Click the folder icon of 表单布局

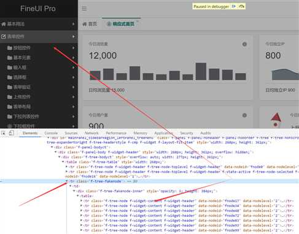pos(10,107)
